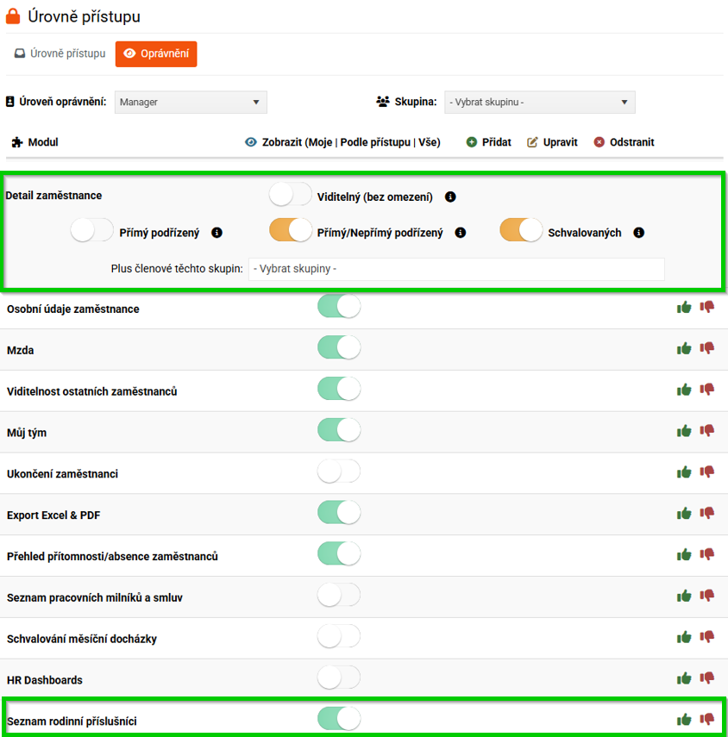Click thumbs-down icon for Můj tým row
The width and height of the screenshot is (728, 737).
click(707, 430)
